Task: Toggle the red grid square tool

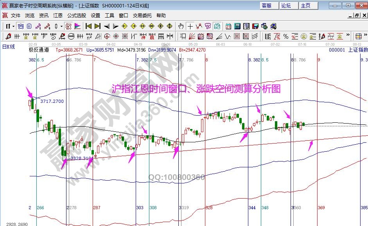Action: [237, 36]
